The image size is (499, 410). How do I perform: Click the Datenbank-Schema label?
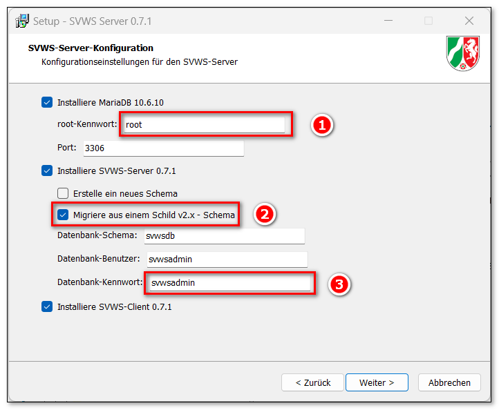(x=97, y=235)
